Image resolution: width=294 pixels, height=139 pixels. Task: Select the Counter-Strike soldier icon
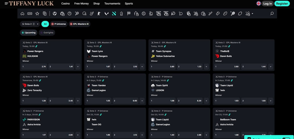pyautogui.click(x=99, y=13)
